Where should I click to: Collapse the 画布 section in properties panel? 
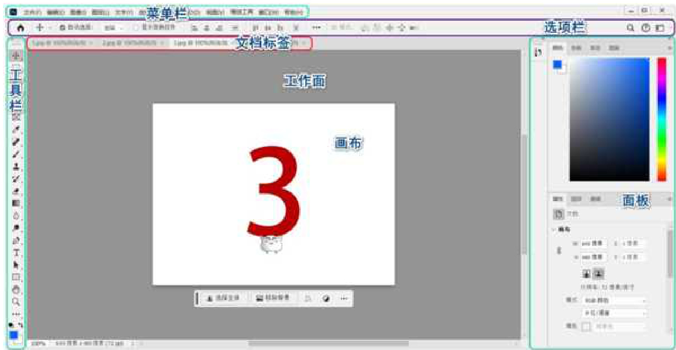[x=555, y=229]
